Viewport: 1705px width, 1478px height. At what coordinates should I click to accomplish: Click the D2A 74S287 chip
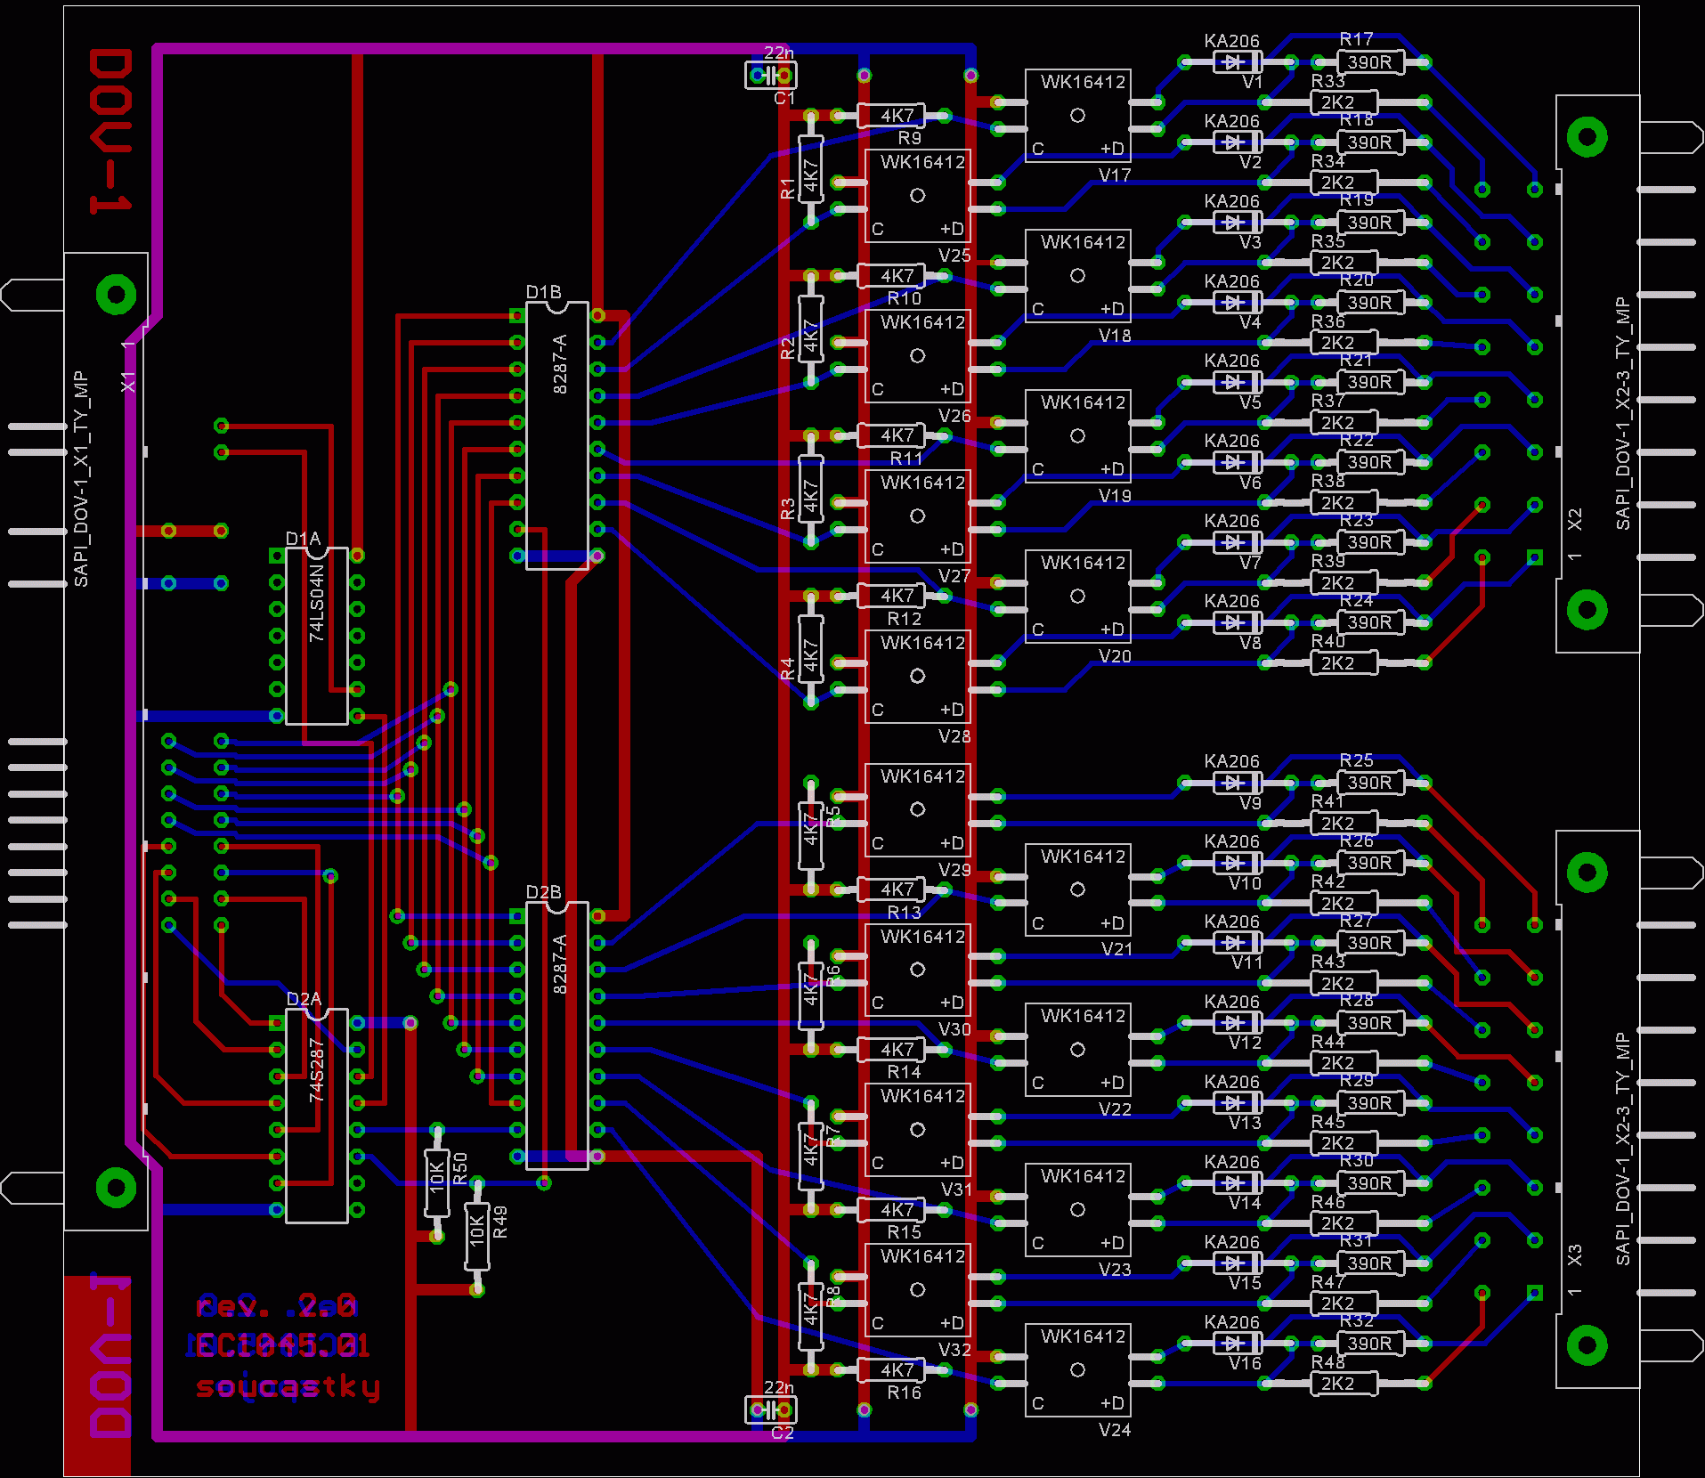[x=316, y=1115]
